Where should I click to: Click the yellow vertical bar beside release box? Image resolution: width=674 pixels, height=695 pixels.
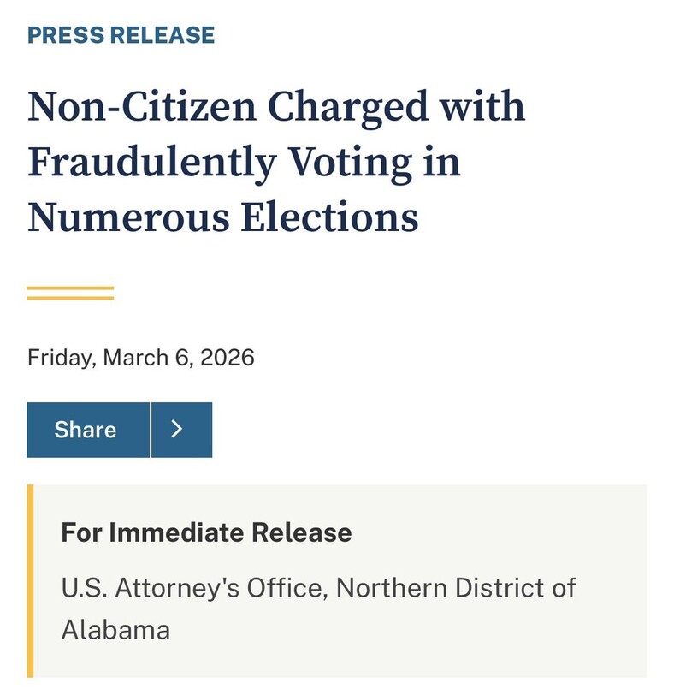(x=30, y=582)
